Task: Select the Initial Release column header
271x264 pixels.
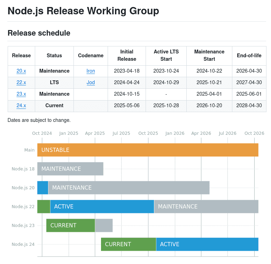Action: coord(127,55)
